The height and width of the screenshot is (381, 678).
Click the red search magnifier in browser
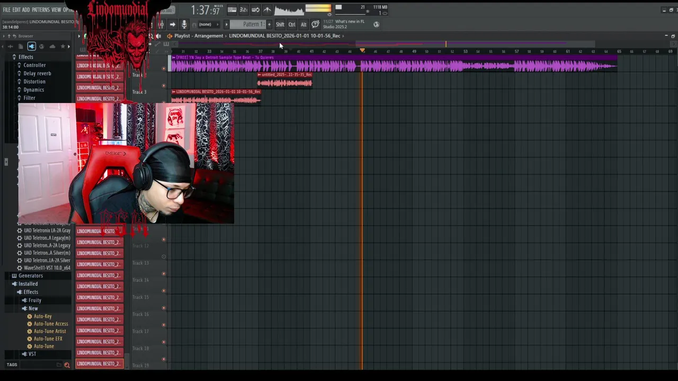point(67,365)
